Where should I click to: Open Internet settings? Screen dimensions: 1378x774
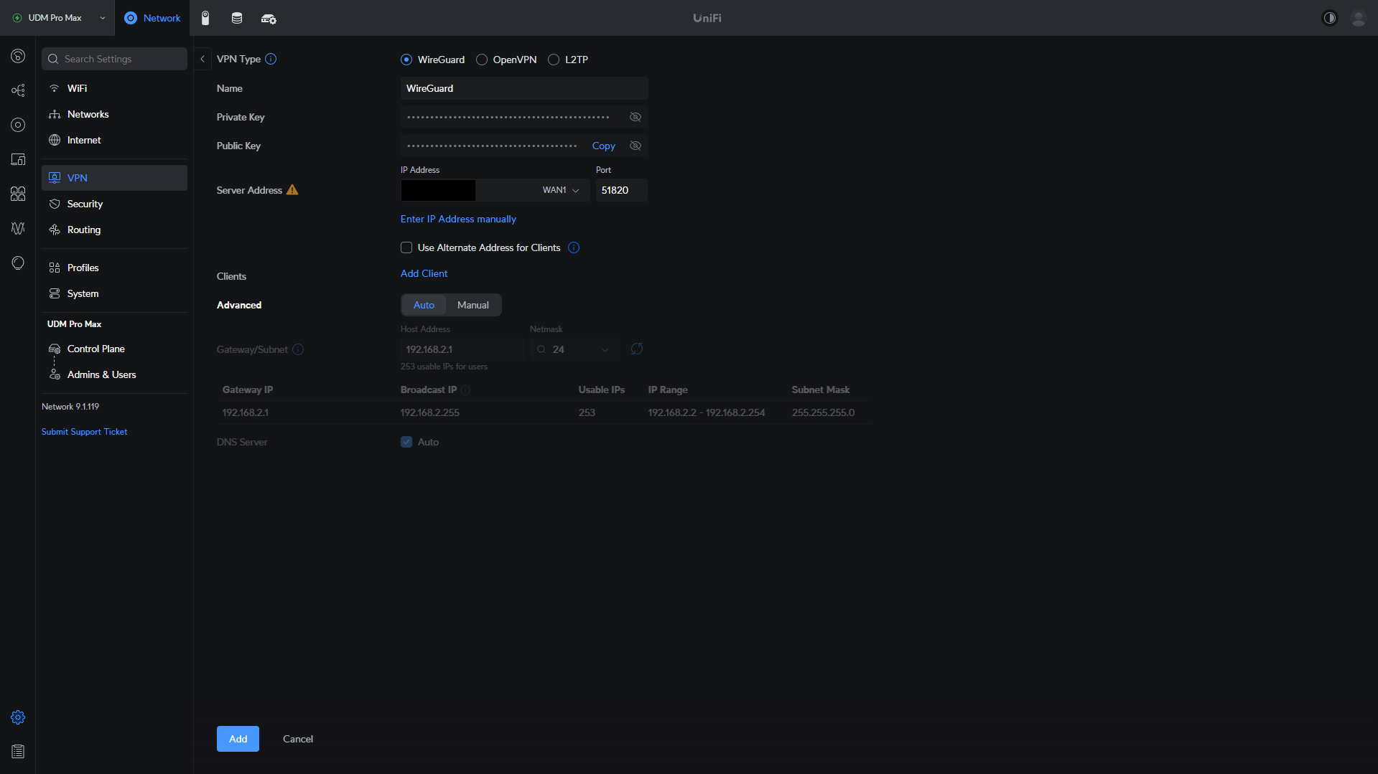coord(114,140)
